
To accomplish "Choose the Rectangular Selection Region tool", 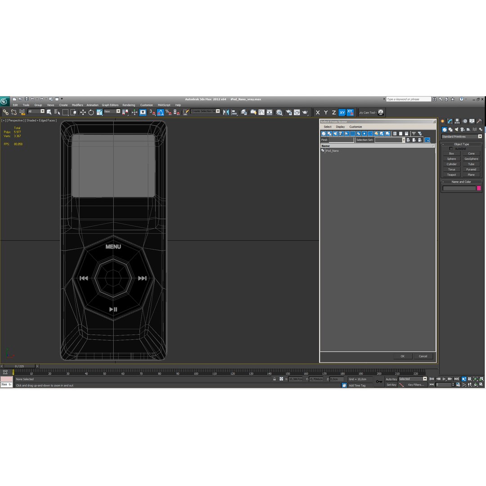I will 65,112.
